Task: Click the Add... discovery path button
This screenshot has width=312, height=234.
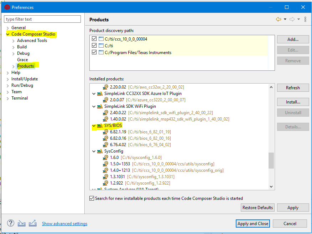Action: pos(293,39)
